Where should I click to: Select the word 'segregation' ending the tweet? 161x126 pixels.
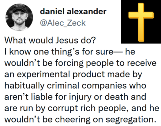tap(131, 120)
